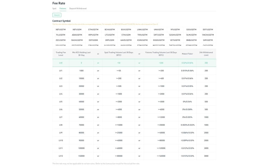Screen dimensions: 273x166
Task: Choose the FILUSDTM contract symbol
Action: (61, 35)
